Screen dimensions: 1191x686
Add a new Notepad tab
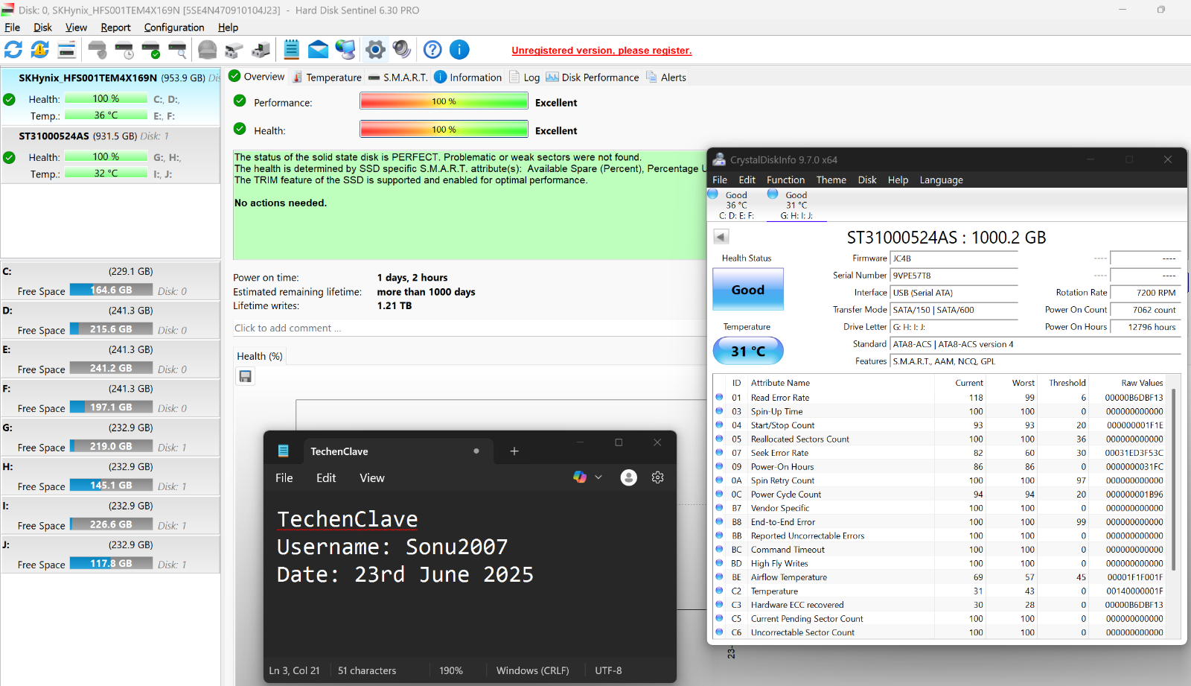point(514,451)
